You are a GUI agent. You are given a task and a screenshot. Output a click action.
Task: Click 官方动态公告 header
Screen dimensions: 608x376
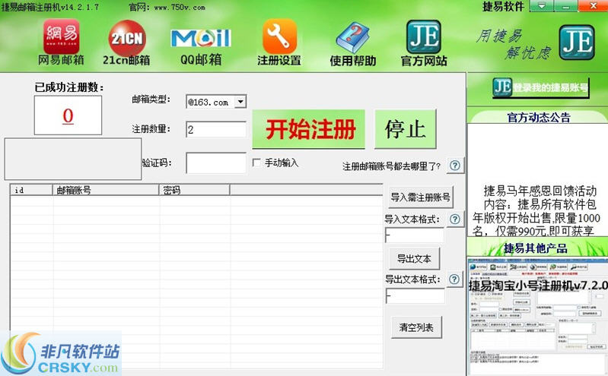(x=539, y=117)
